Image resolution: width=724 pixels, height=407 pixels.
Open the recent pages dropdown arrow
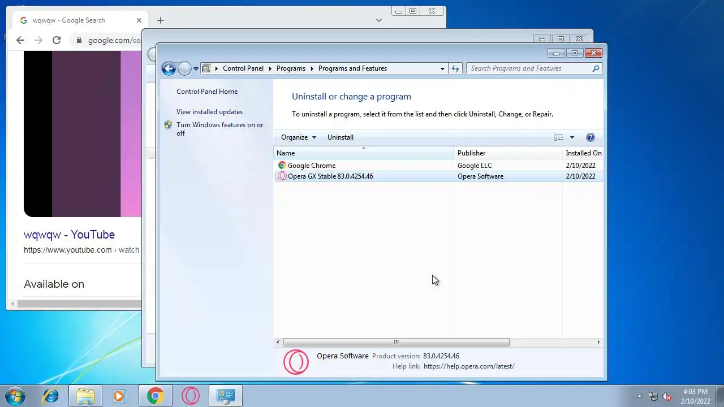(196, 69)
